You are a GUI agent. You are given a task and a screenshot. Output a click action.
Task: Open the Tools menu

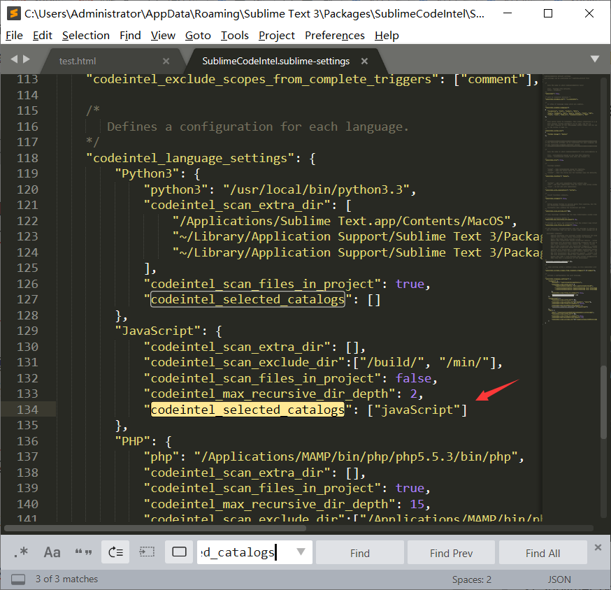(x=235, y=36)
